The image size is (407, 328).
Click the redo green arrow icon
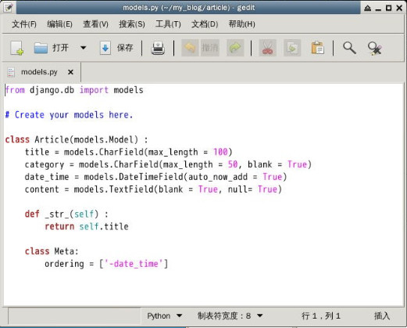pyautogui.click(x=235, y=48)
